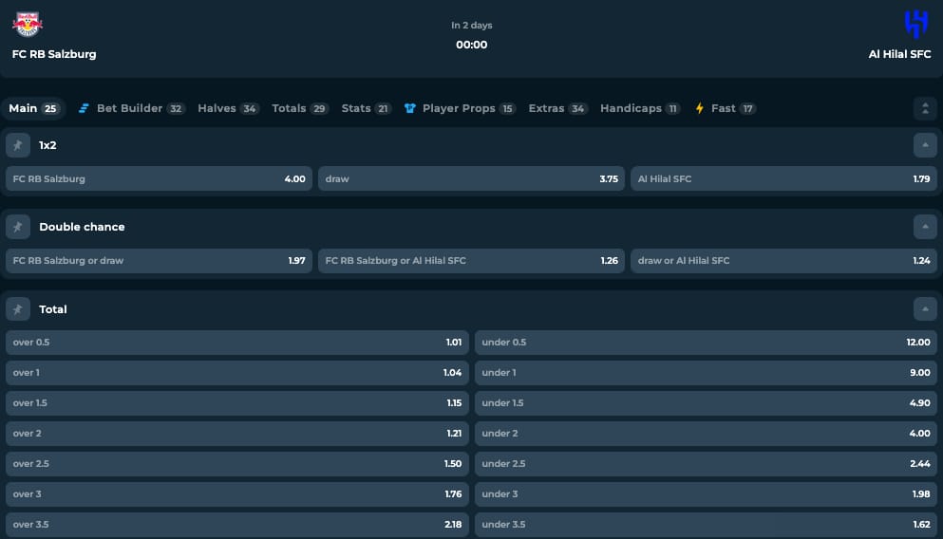Pick over 1 at 1.04

(x=237, y=373)
